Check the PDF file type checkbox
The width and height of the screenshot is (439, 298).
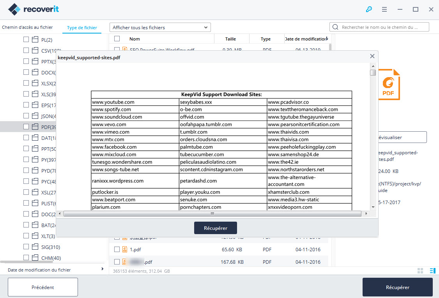pyautogui.click(x=26, y=127)
